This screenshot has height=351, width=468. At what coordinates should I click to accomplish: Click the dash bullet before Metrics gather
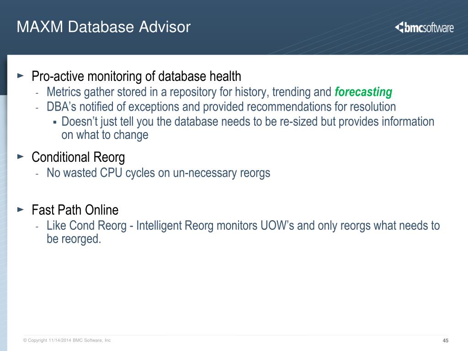pos(37,93)
